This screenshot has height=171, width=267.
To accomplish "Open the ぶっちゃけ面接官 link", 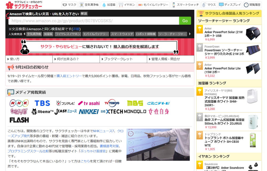I will pos(93,151).
